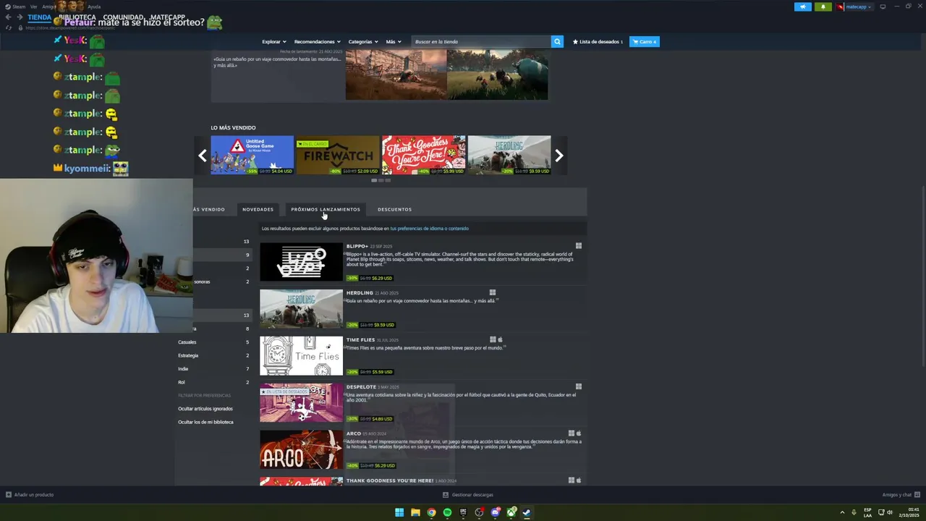The image size is (926, 521).
Task: Open Firewatch carousel card
Action: coord(338,155)
